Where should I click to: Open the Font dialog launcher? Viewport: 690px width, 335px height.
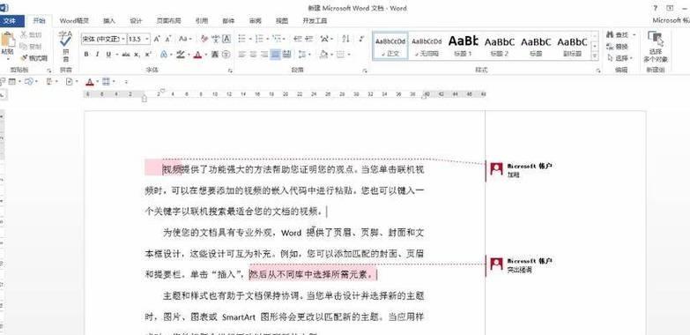click(230, 71)
